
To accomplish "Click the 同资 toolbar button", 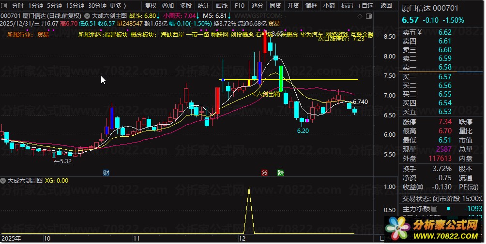I will (275, 6).
